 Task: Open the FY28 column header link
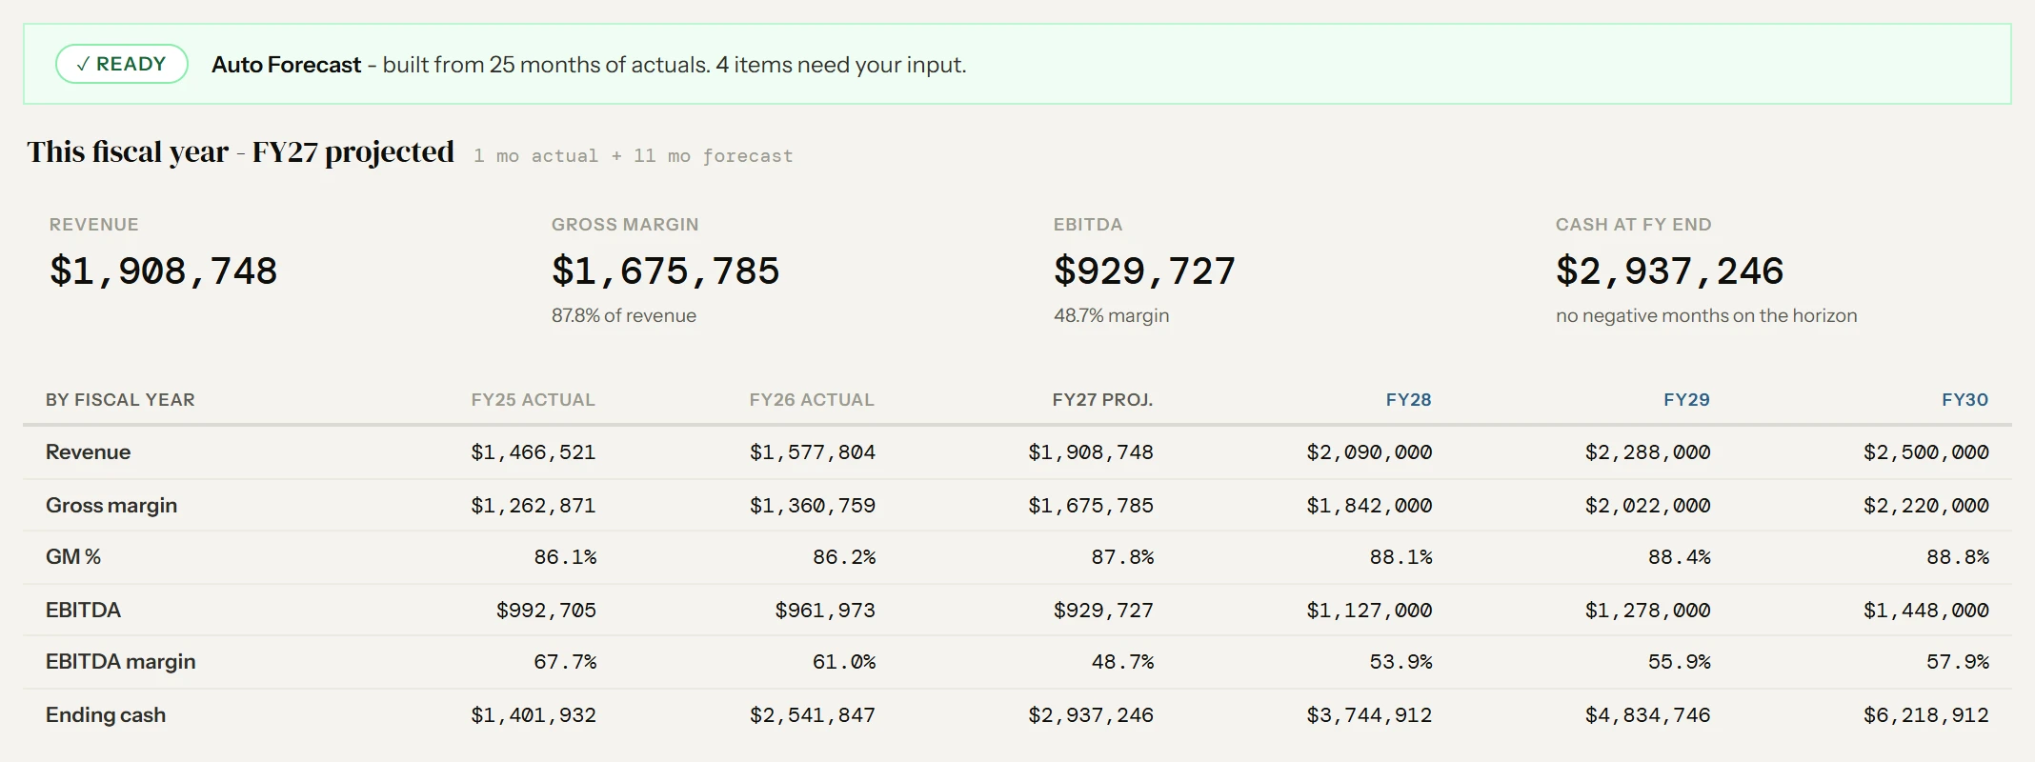point(1408,400)
